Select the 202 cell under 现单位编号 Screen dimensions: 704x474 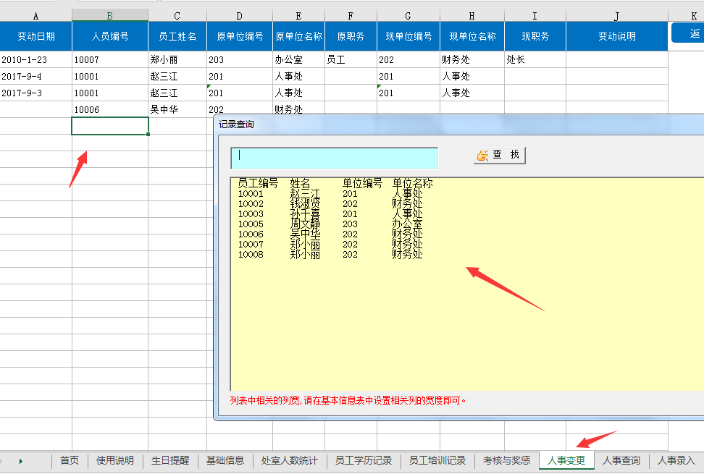point(408,59)
